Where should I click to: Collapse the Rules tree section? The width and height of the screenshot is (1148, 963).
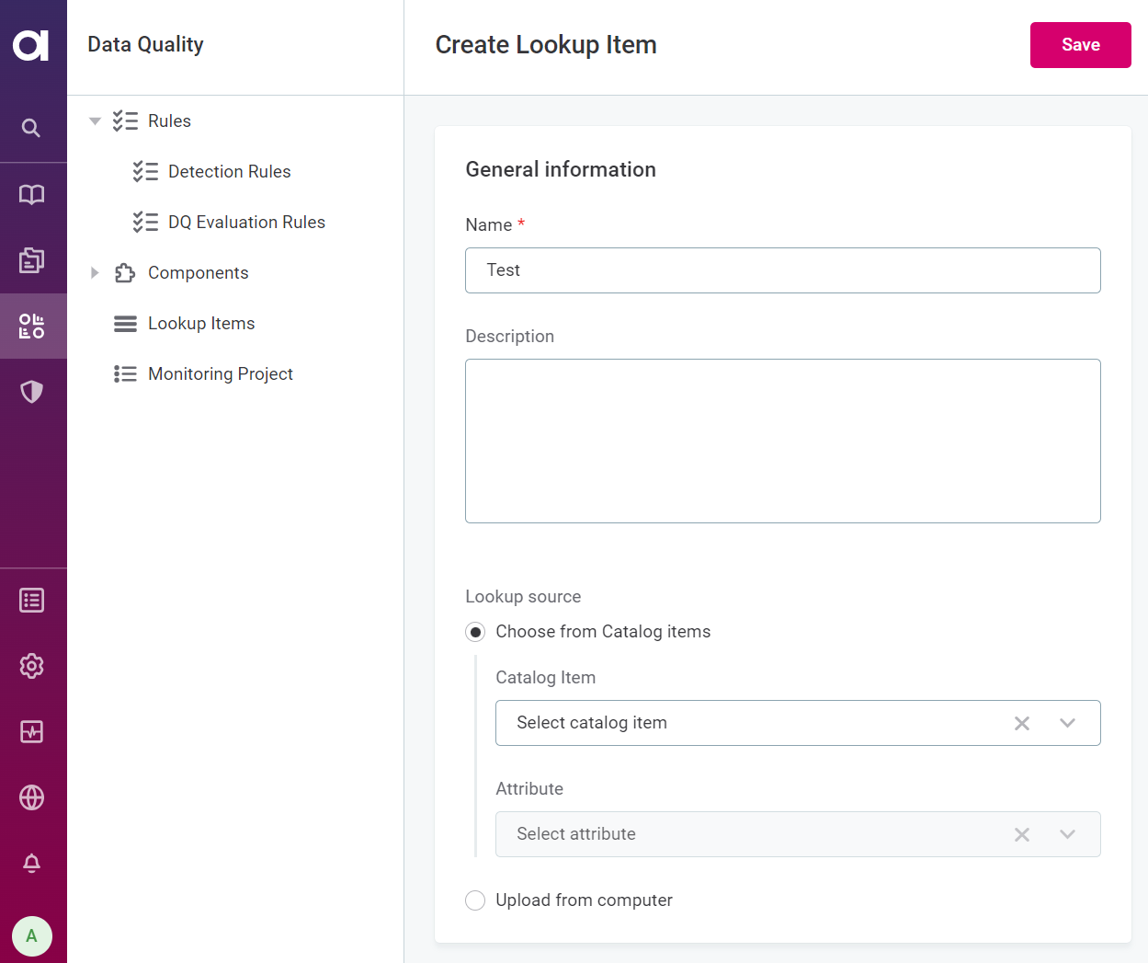(95, 121)
